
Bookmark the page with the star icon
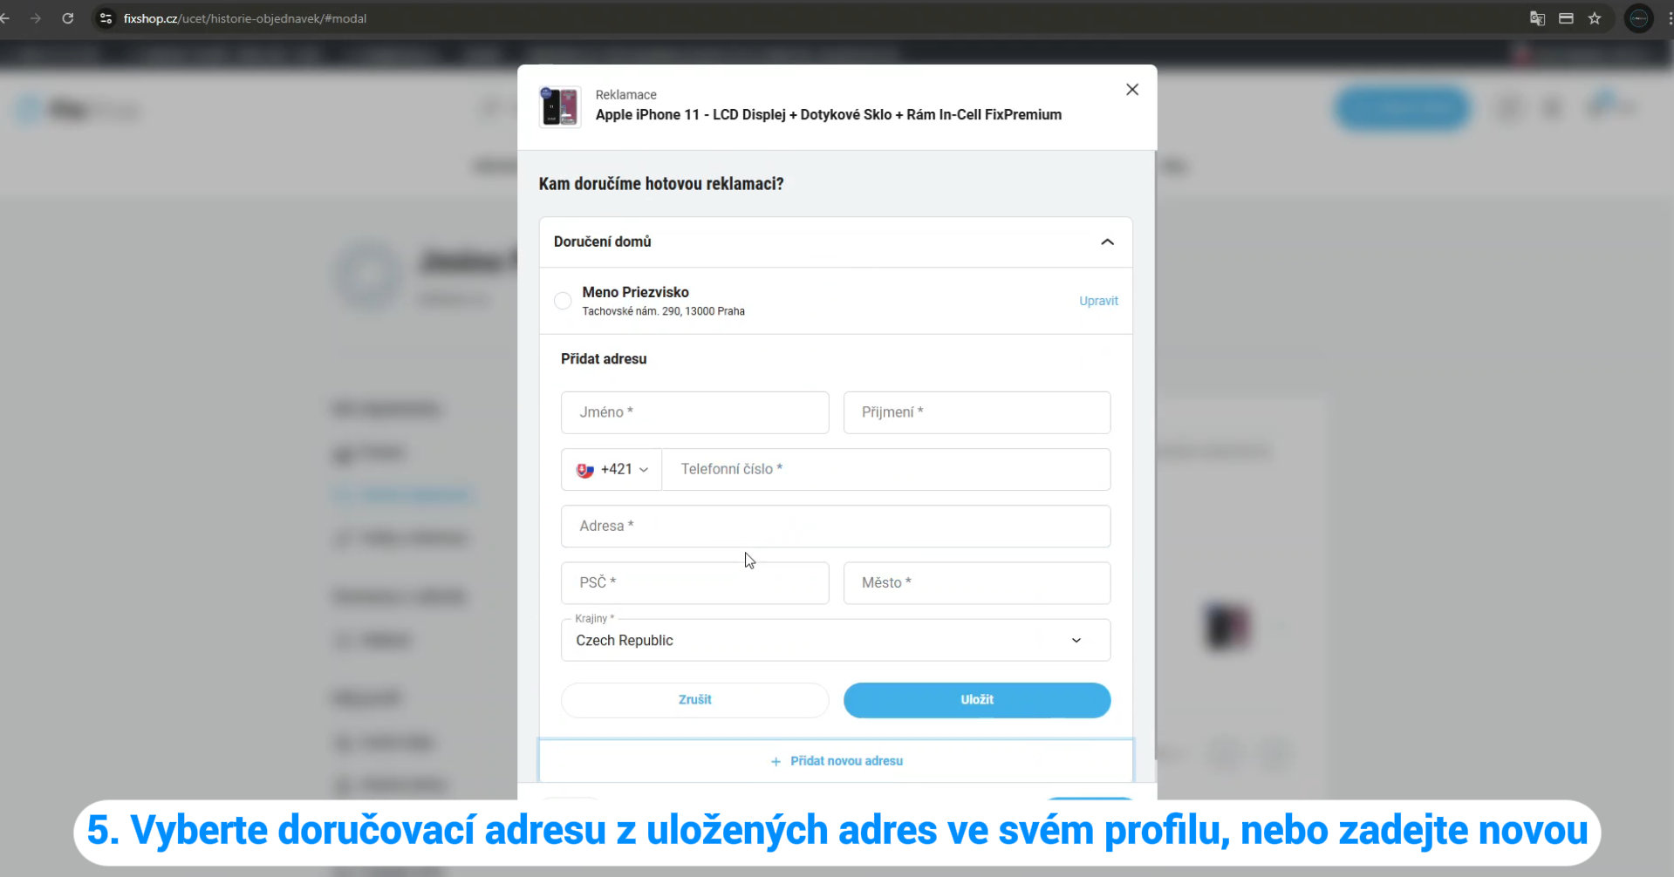click(x=1595, y=18)
